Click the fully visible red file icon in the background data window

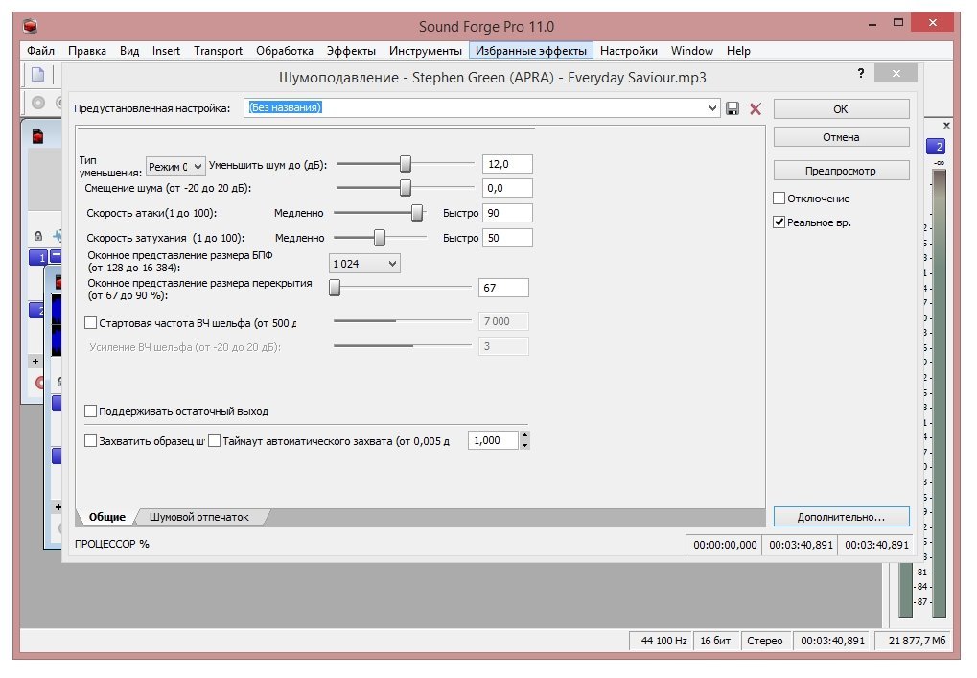[x=37, y=136]
